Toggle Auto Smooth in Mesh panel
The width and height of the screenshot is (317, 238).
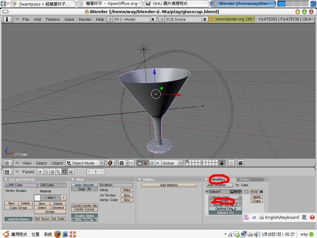click(x=85, y=185)
